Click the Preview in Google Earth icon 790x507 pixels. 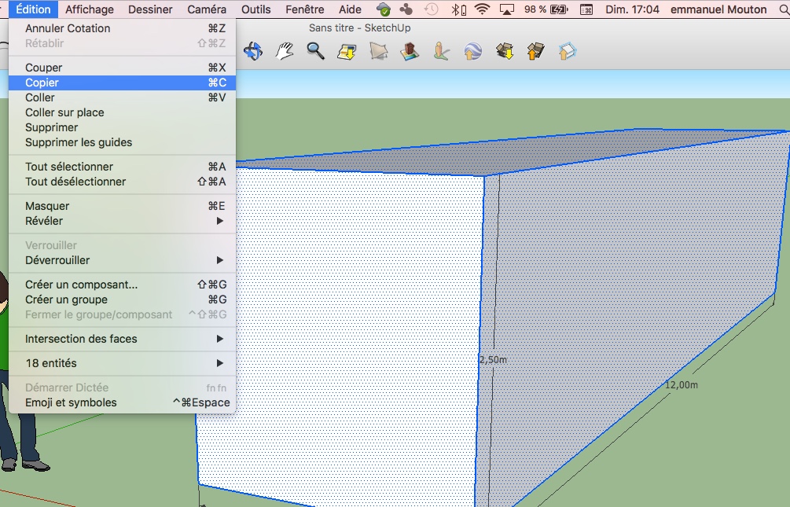(x=472, y=52)
